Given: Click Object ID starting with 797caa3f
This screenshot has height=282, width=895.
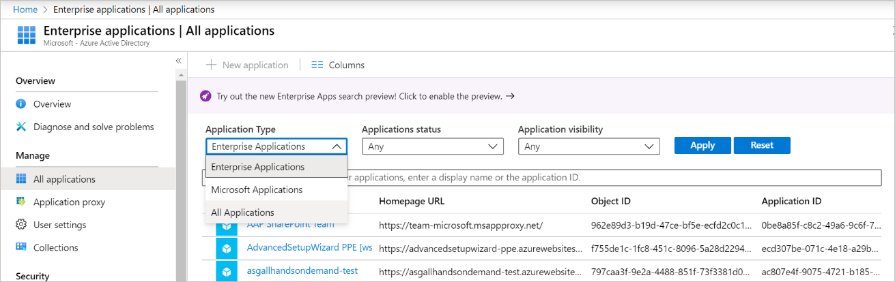Looking at the screenshot, I should tap(672, 270).
